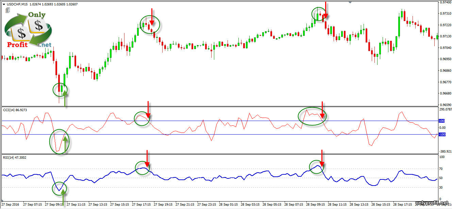Open the stacked-documents icon under the chart title
Image resolution: width=452 pixels, height=209 pixels.
(7, 11)
